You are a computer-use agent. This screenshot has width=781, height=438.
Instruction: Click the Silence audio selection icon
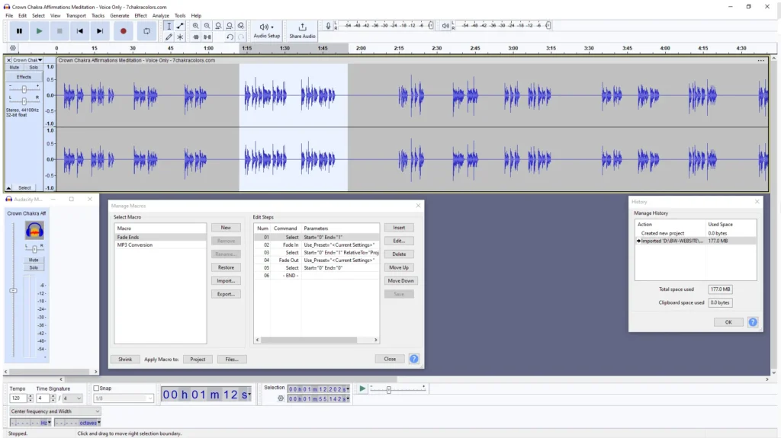coord(207,37)
